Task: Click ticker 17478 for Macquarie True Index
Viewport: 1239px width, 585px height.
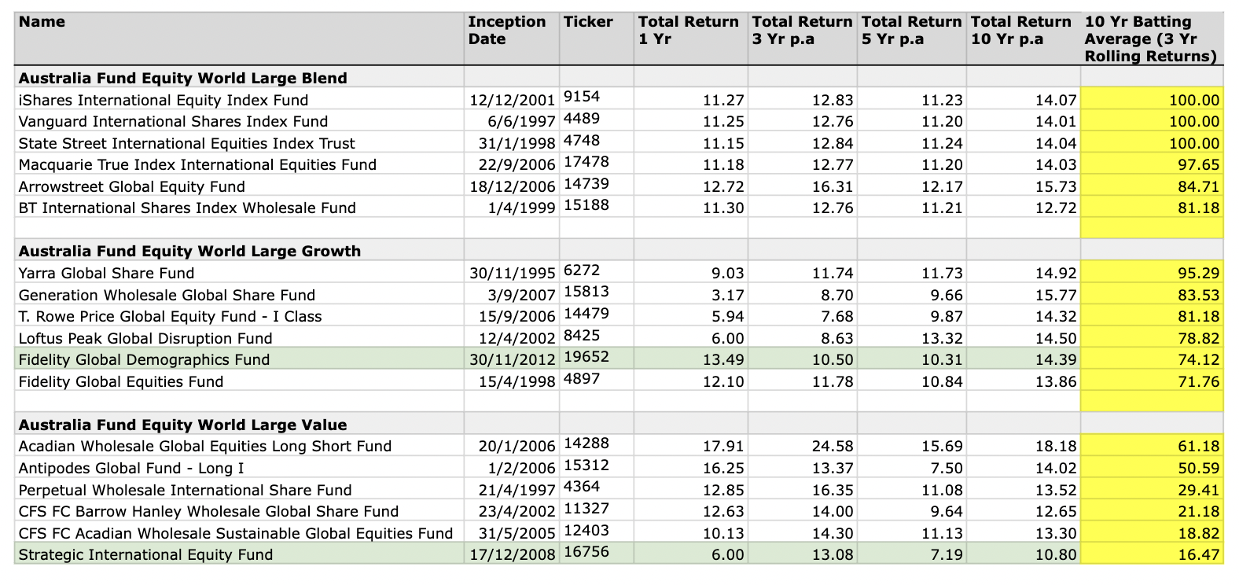Action: coord(586,163)
